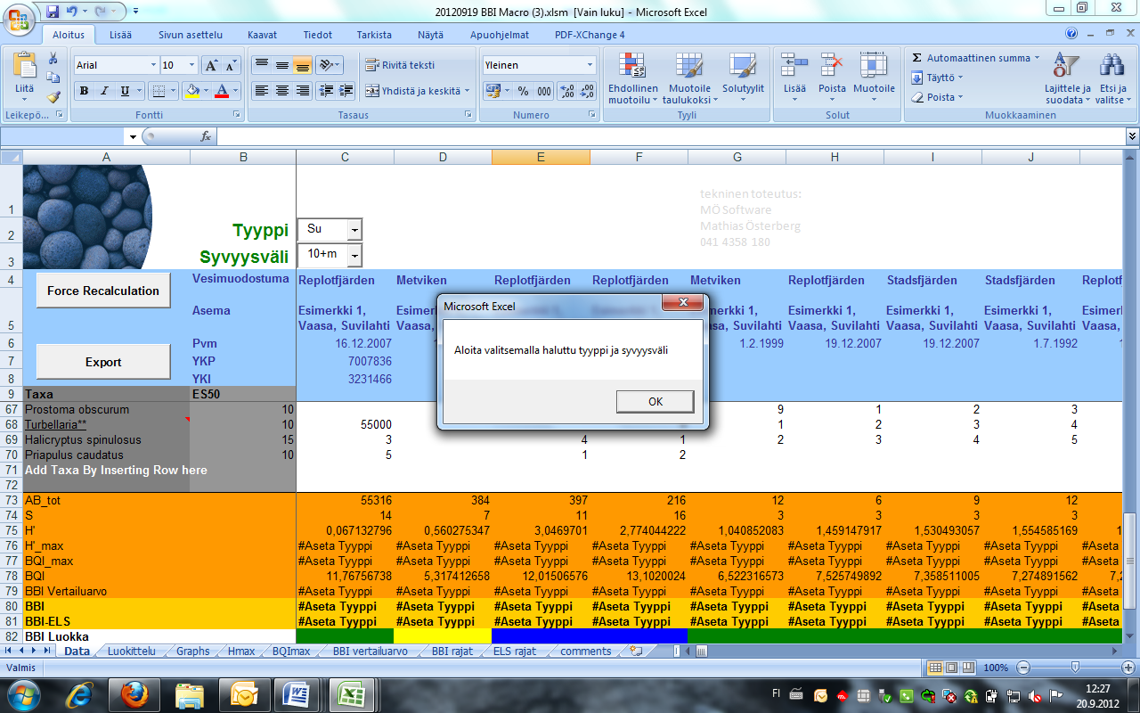Click OK in the Microsoft Excel dialog
Screen dimensions: 1140x713
tap(655, 402)
